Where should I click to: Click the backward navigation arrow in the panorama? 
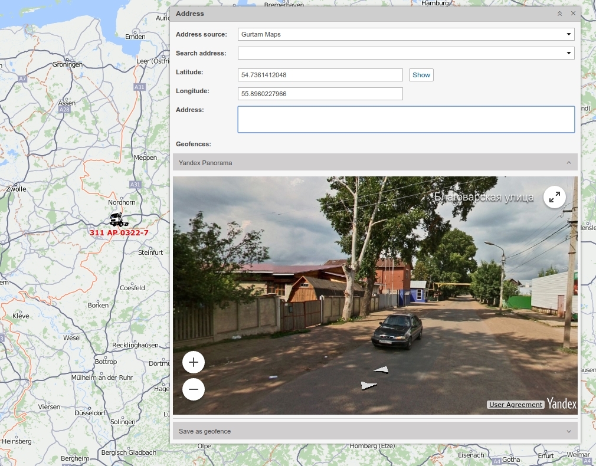tap(368, 385)
